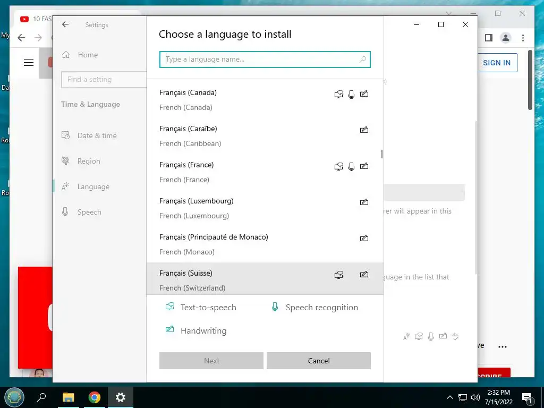Click the Region globe icon
This screenshot has width=544, height=408.
click(x=65, y=160)
